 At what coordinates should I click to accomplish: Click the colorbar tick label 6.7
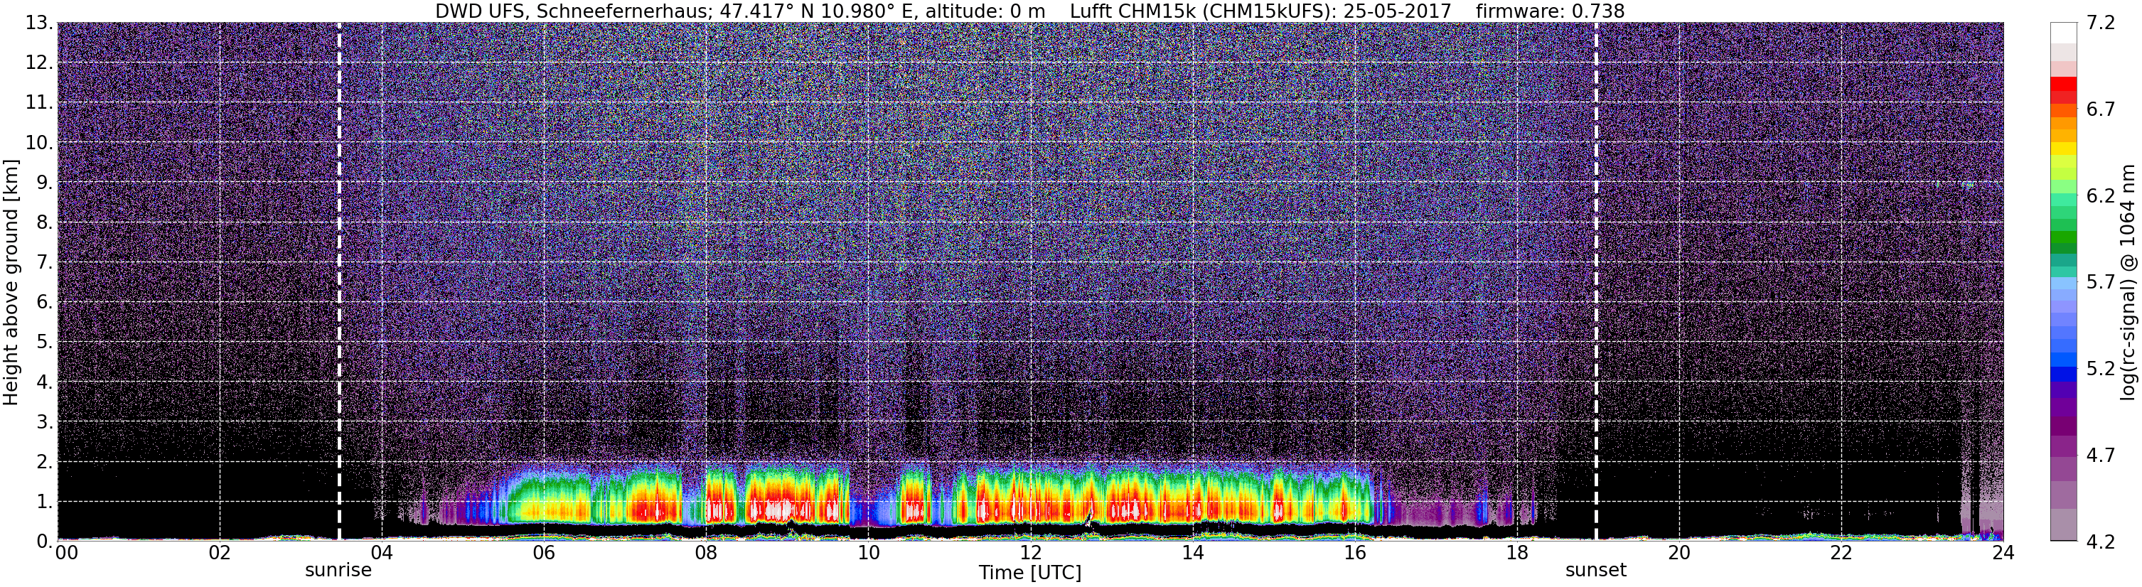pyautogui.click(x=2101, y=109)
